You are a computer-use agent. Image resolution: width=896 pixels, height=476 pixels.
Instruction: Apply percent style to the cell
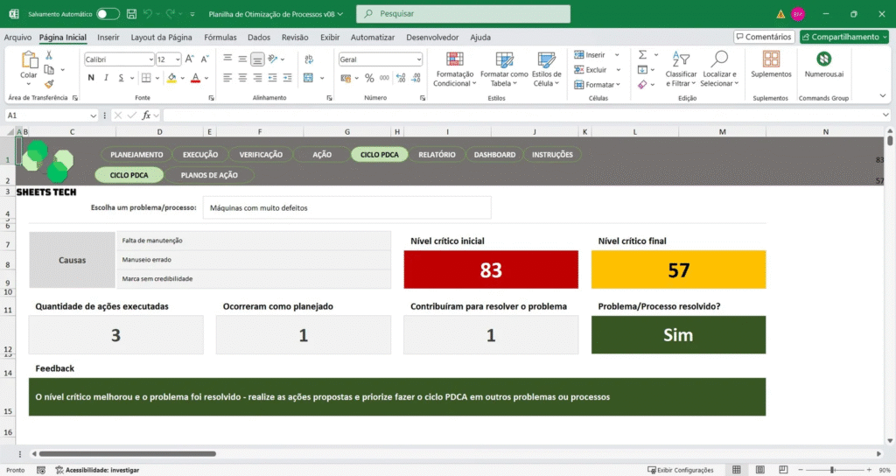click(369, 78)
